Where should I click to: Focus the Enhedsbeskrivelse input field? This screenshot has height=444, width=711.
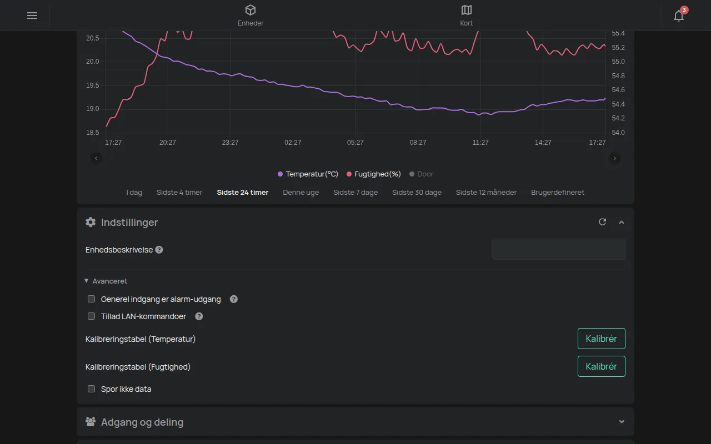tap(559, 249)
